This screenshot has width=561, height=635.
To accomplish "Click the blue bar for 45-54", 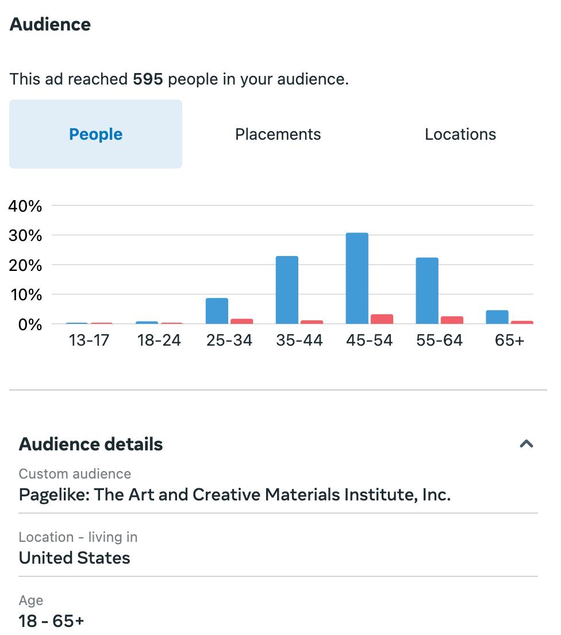I will tap(357, 278).
